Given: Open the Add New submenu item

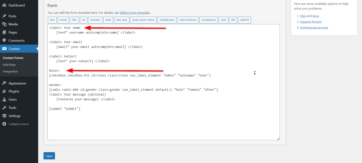Looking at the screenshot, I should click(x=9, y=65).
